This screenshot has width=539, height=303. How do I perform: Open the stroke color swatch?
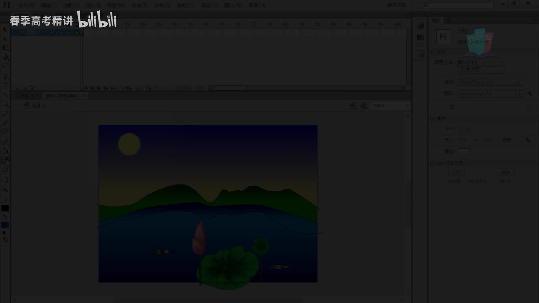point(5,208)
